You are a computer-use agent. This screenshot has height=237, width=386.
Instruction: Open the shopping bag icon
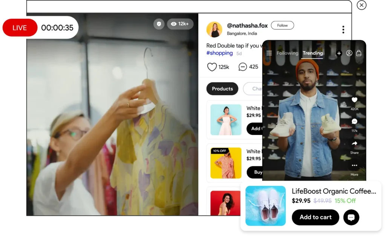tap(359, 53)
